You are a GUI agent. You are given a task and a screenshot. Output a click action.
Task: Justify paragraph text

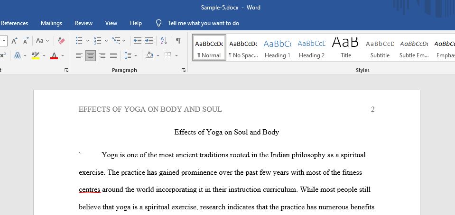pos(113,55)
